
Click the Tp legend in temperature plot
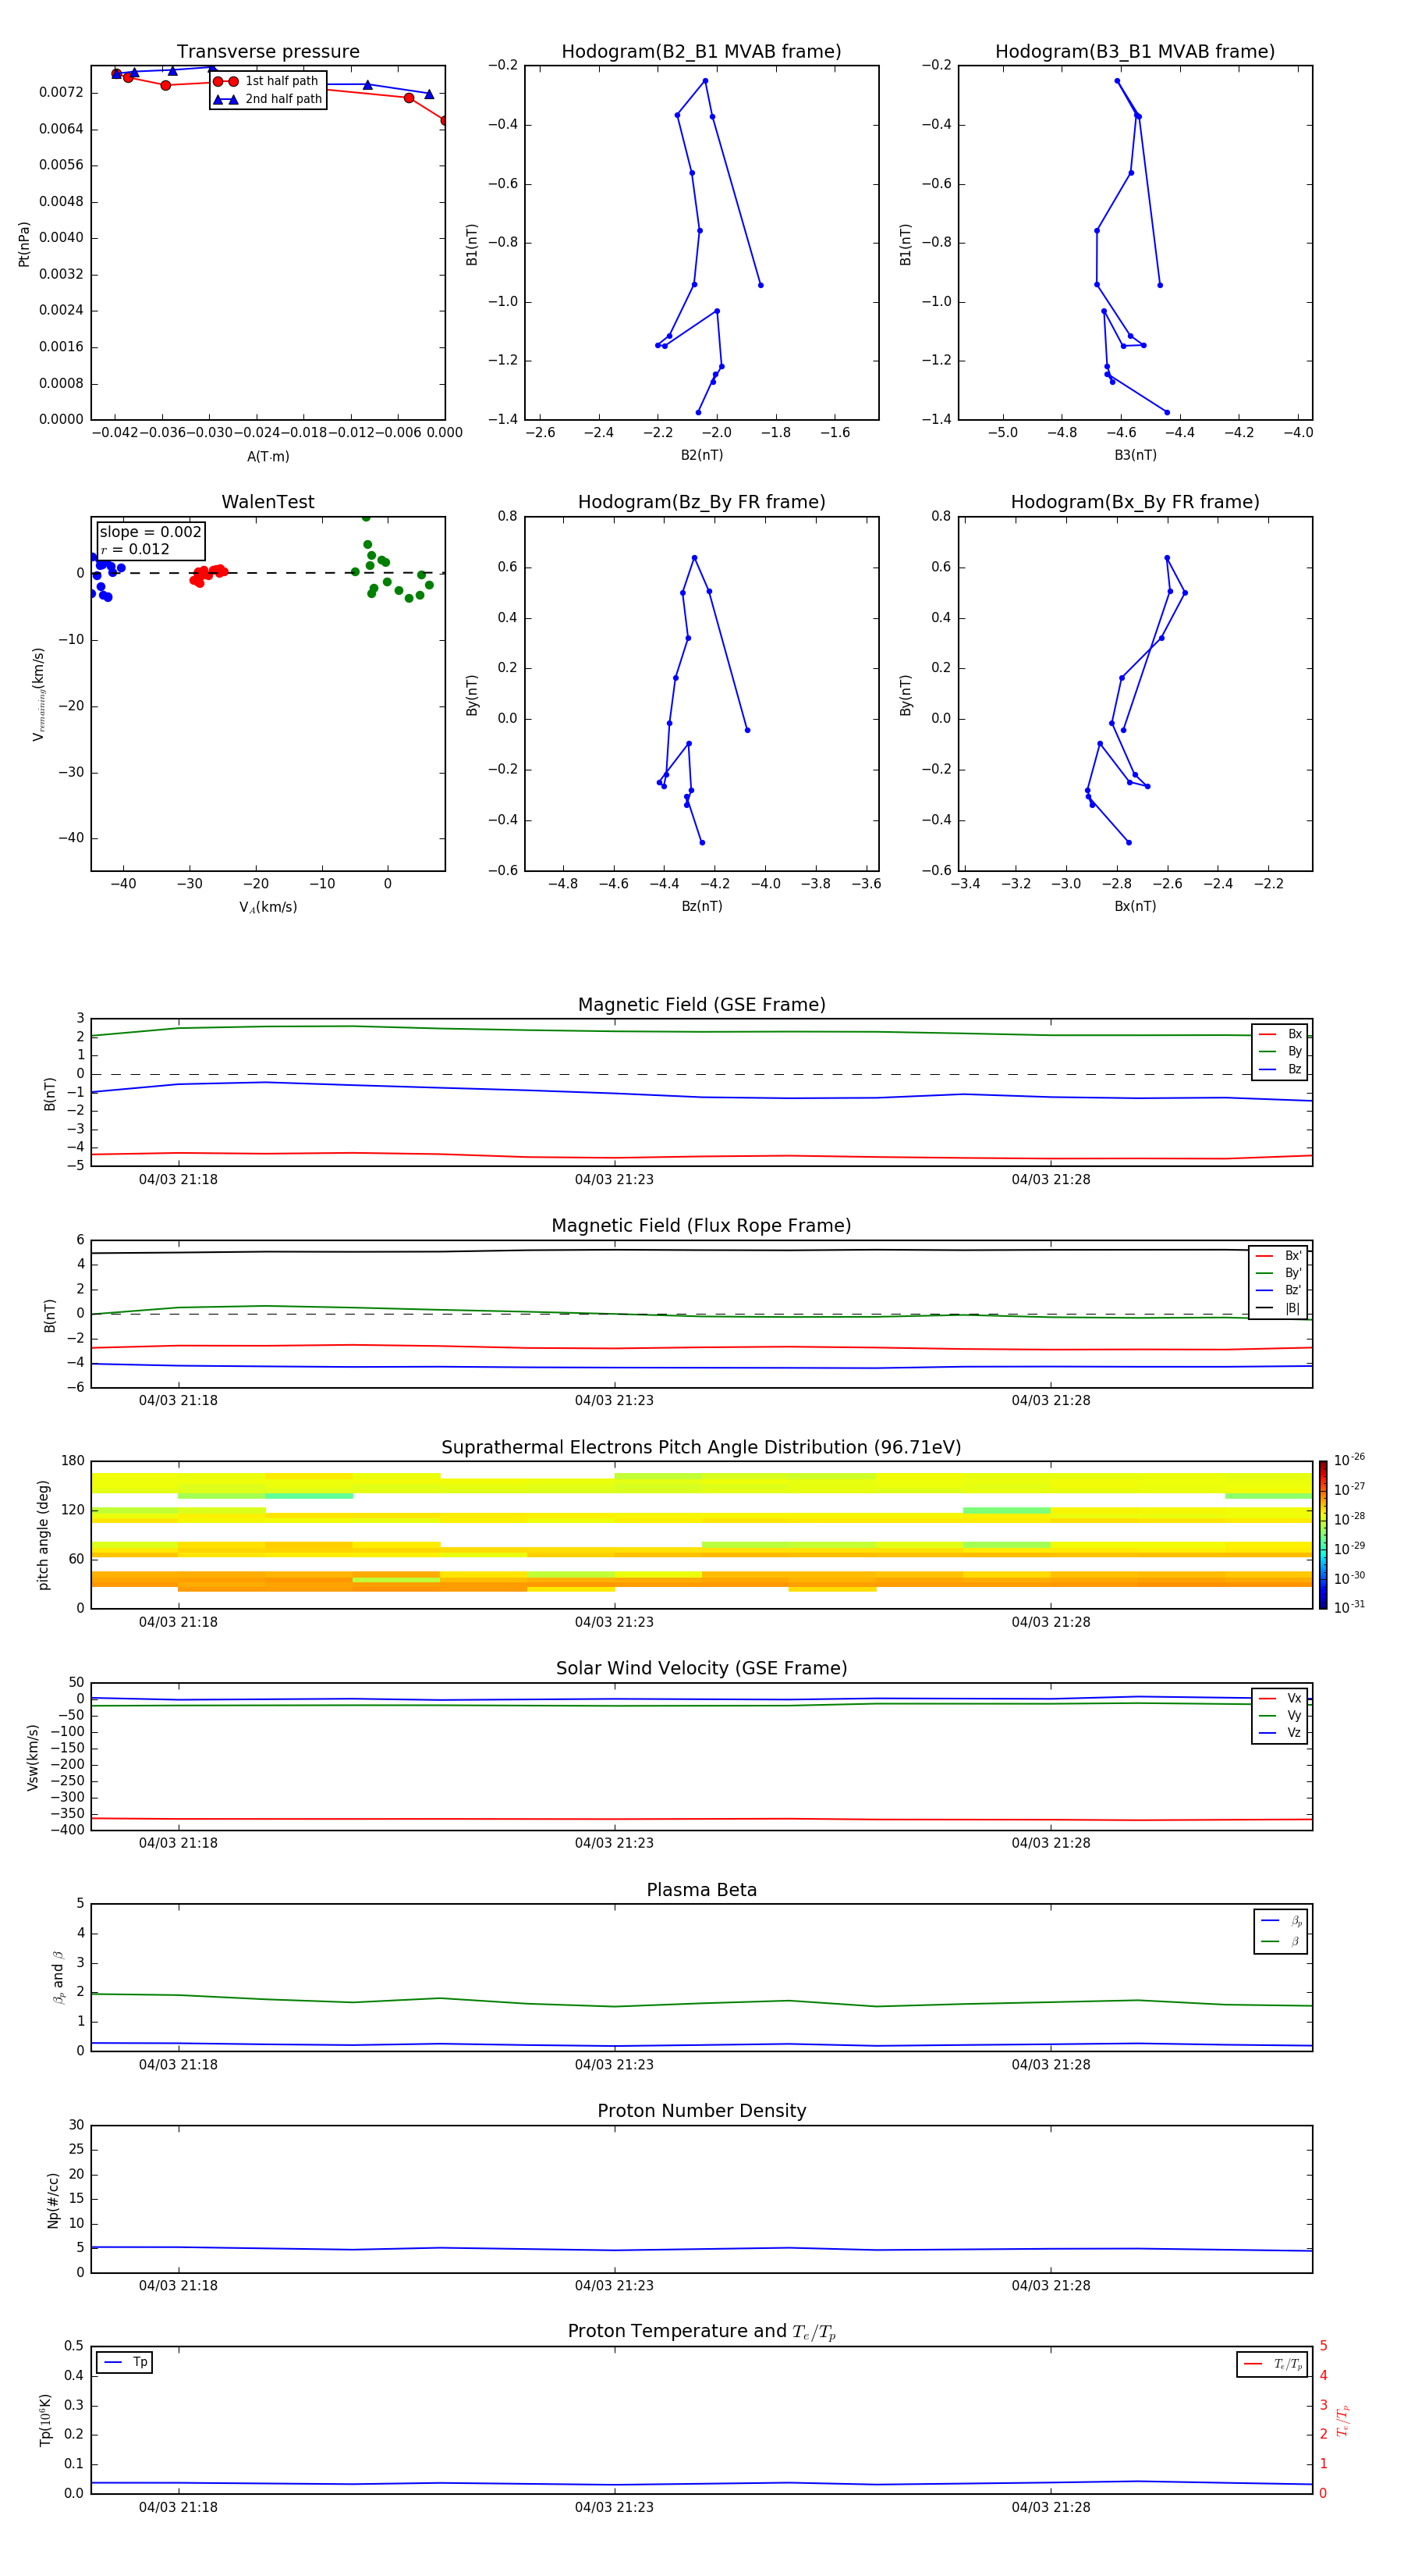tap(125, 2362)
